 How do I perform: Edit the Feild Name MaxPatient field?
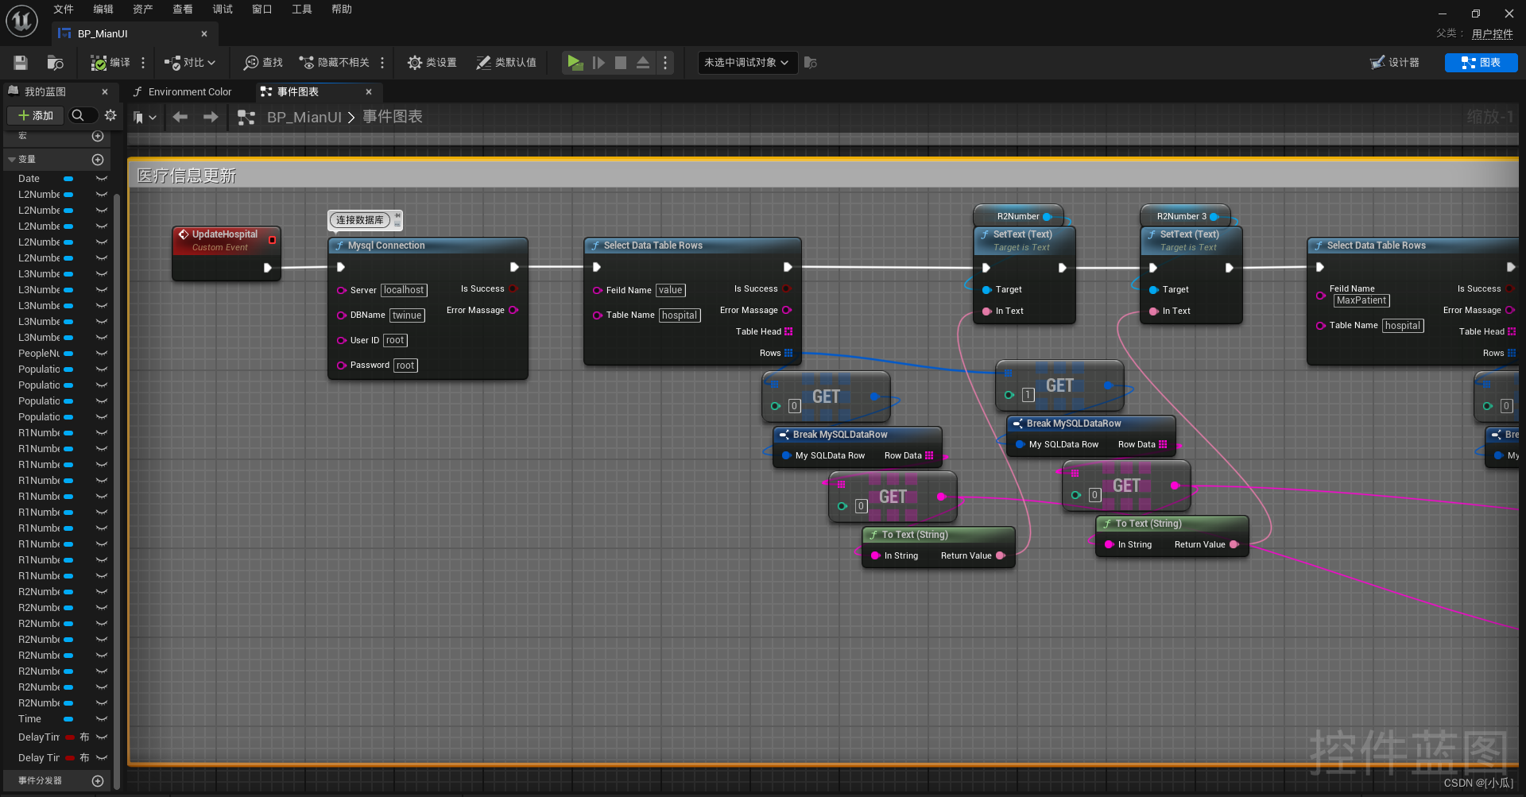[x=1361, y=301]
